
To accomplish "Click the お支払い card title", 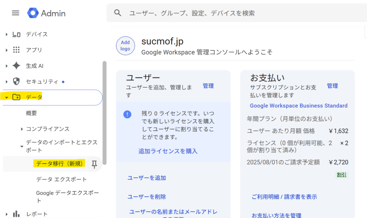I will pyautogui.click(x=267, y=78).
